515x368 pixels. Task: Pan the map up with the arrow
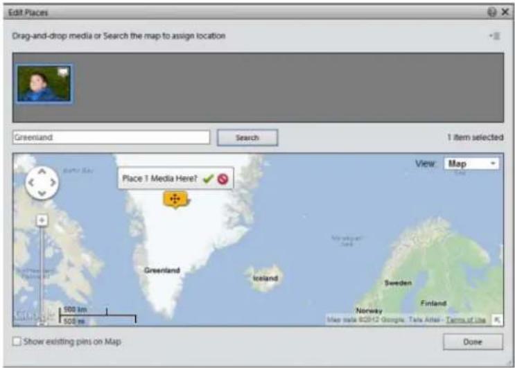tap(42, 171)
